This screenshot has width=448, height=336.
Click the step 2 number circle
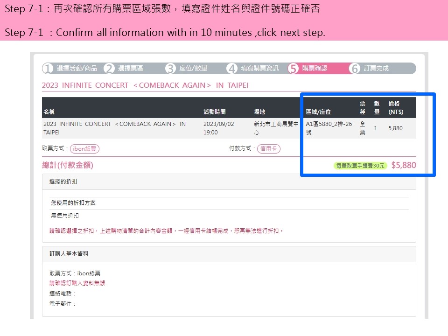109,69
